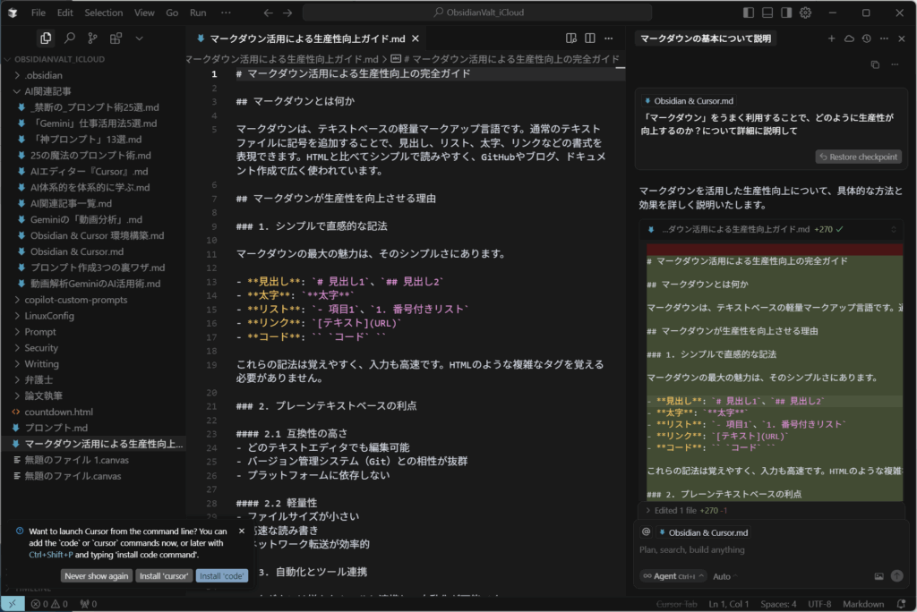917x612 pixels.
Task: Open the Search view in sidebar
Action: click(x=69, y=38)
